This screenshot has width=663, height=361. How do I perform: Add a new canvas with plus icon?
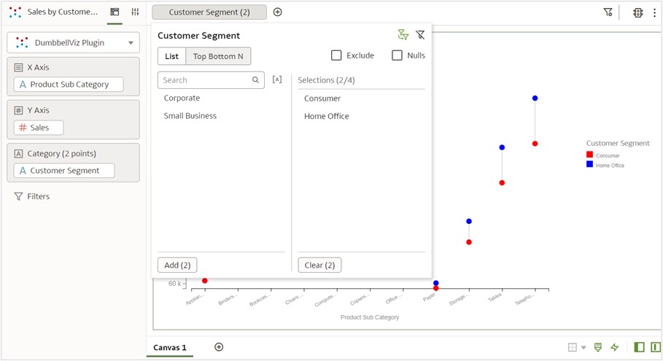click(x=219, y=347)
